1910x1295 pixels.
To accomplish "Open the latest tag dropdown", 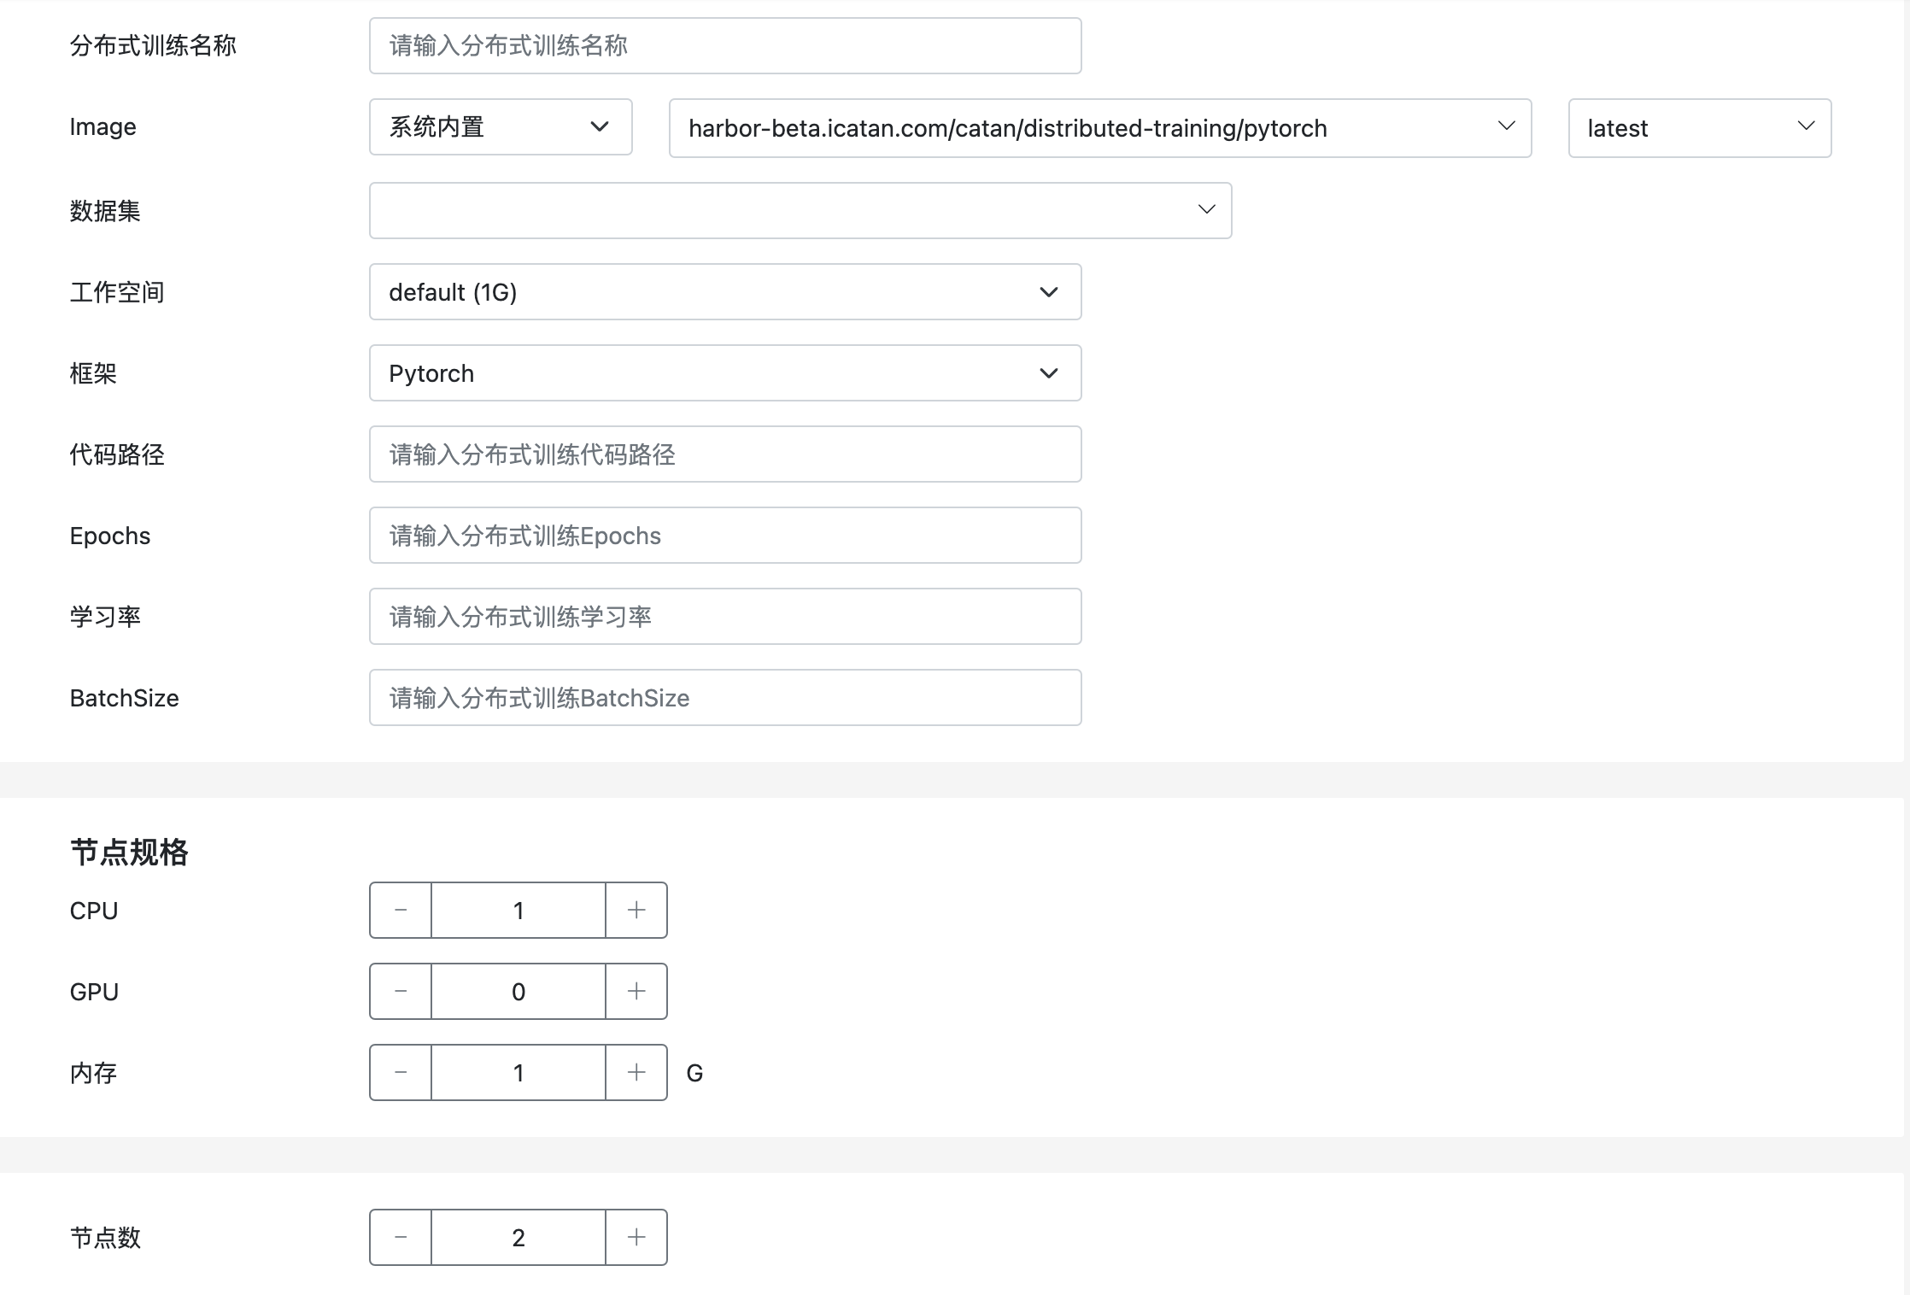I will pos(1699,128).
